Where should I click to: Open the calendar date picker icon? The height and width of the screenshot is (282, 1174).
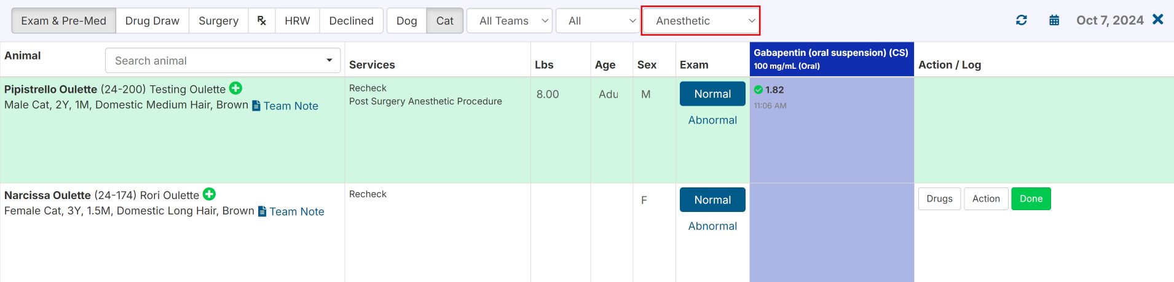pyautogui.click(x=1054, y=20)
